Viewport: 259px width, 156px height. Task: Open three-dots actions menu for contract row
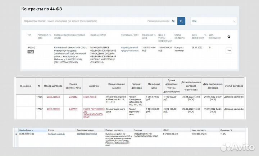tap(229, 51)
